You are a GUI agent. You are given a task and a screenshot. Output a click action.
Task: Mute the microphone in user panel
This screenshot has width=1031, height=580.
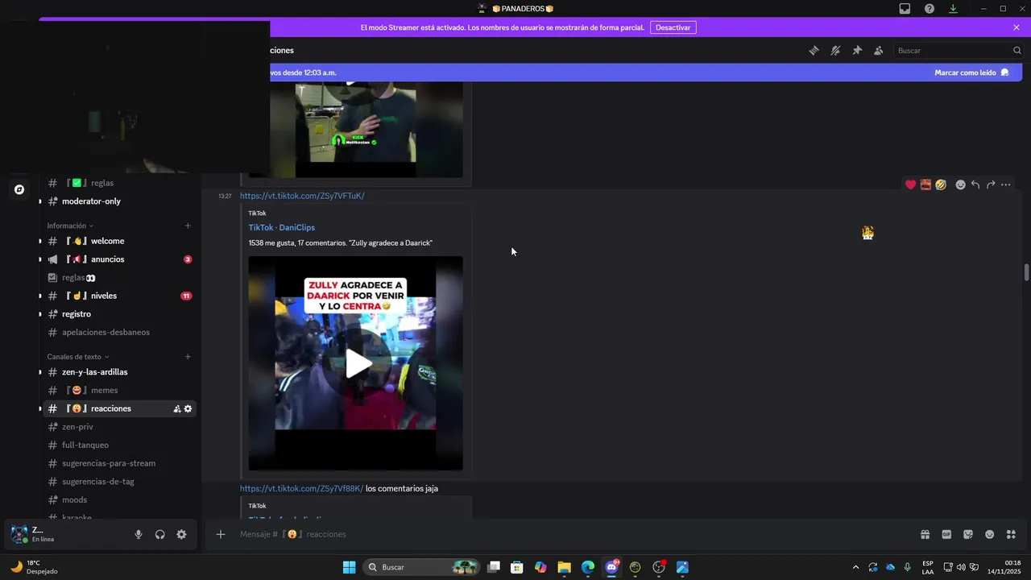coord(139,534)
